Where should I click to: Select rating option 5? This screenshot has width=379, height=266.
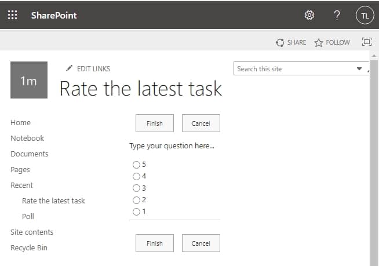[x=136, y=165]
